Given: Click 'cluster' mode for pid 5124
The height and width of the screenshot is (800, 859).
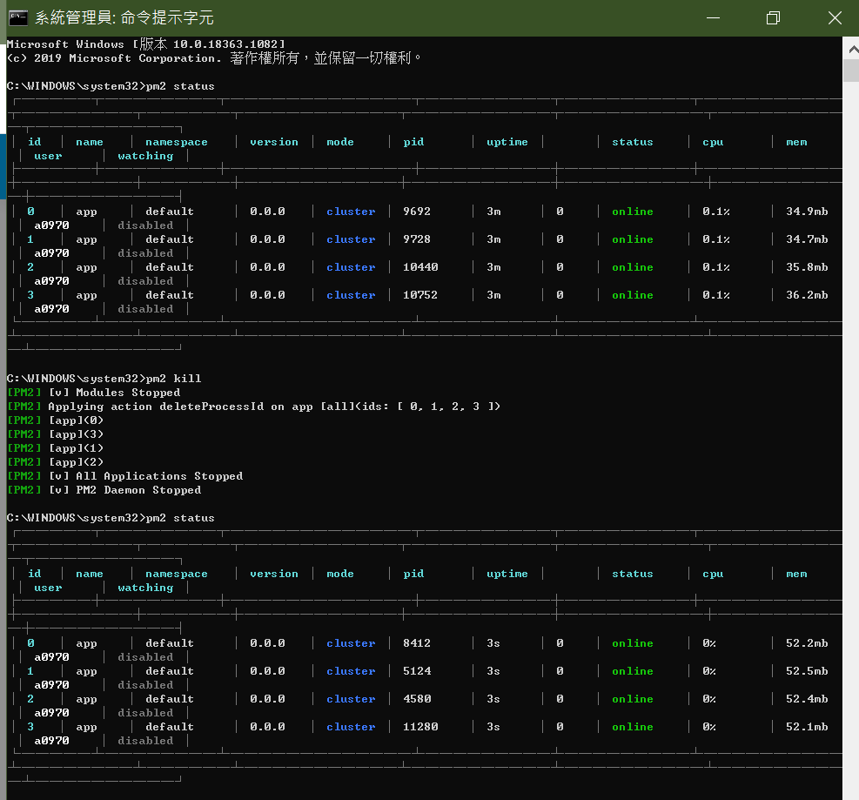Looking at the screenshot, I should 351,671.
